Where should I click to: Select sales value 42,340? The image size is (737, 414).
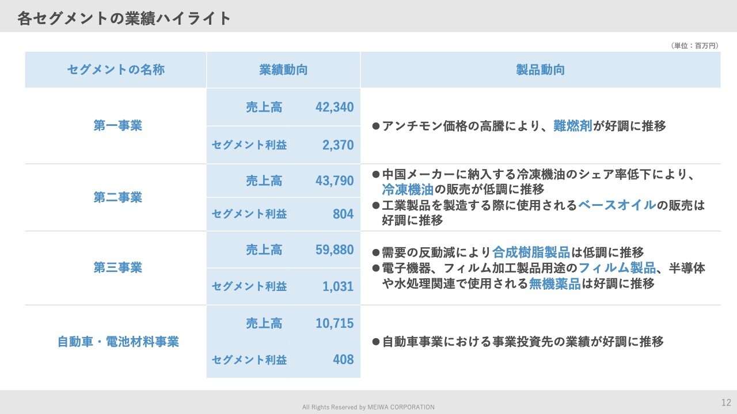tap(335, 107)
